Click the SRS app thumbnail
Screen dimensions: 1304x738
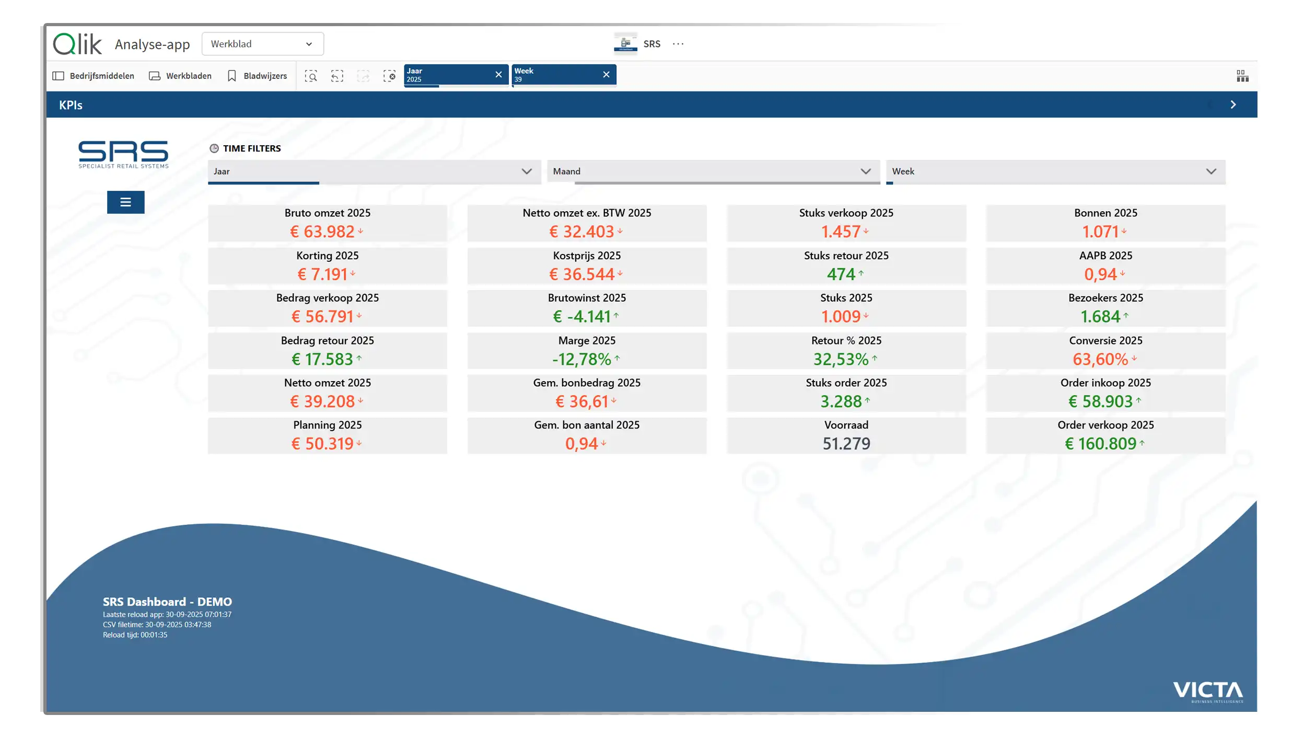[x=625, y=44]
